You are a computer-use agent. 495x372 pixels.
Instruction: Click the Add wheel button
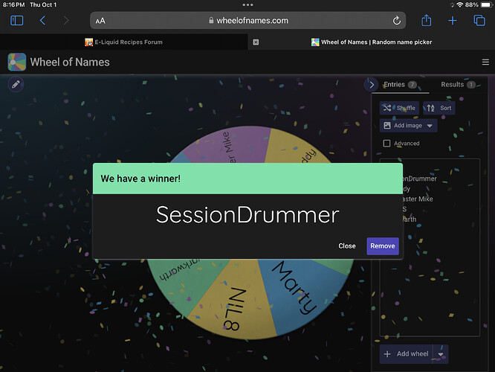point(407,353)
